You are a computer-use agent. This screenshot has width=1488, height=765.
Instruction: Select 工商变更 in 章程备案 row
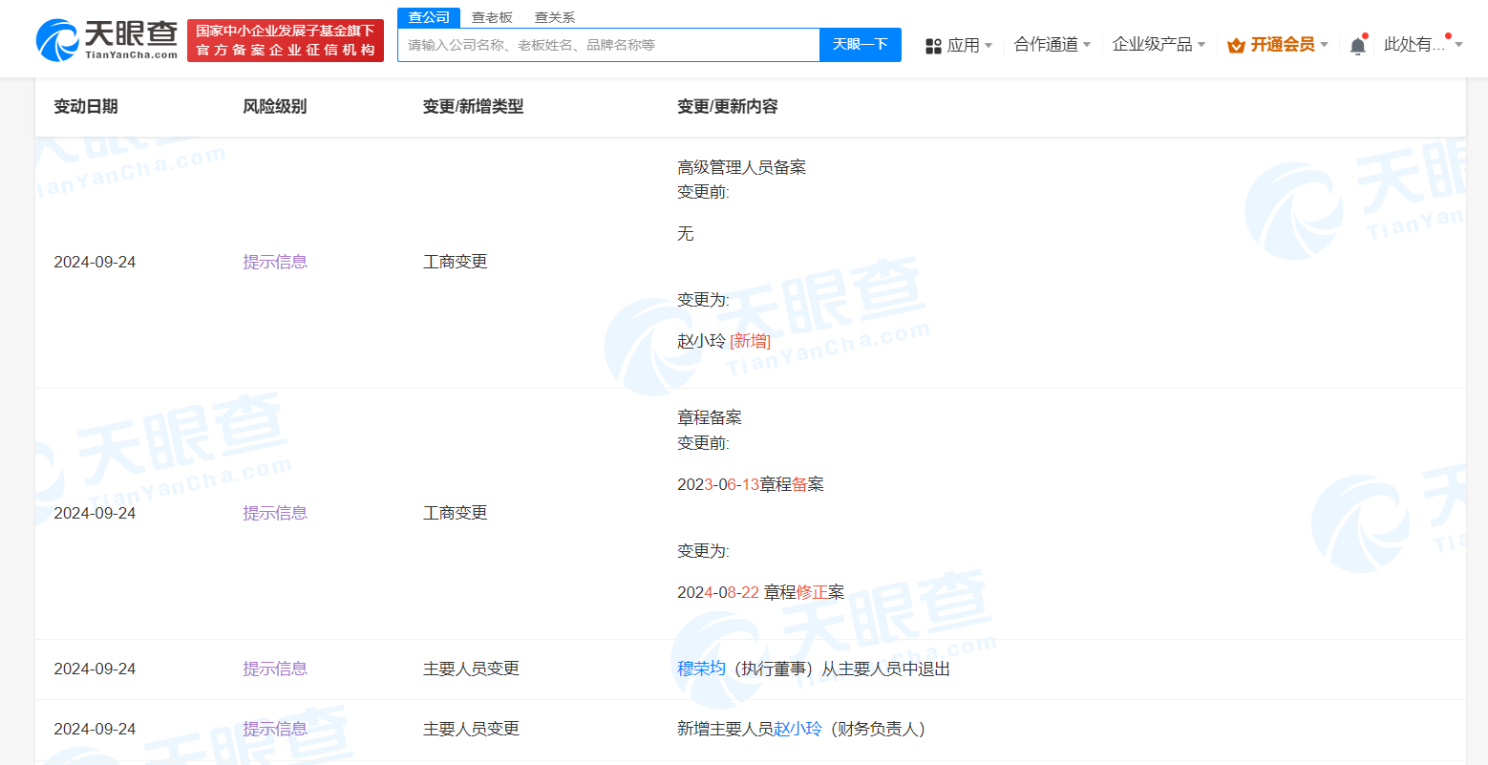coord(456,513)
